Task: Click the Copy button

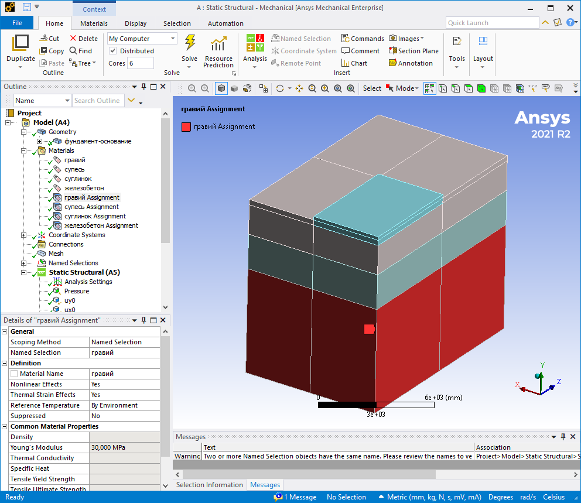Action: coord(52,51)
